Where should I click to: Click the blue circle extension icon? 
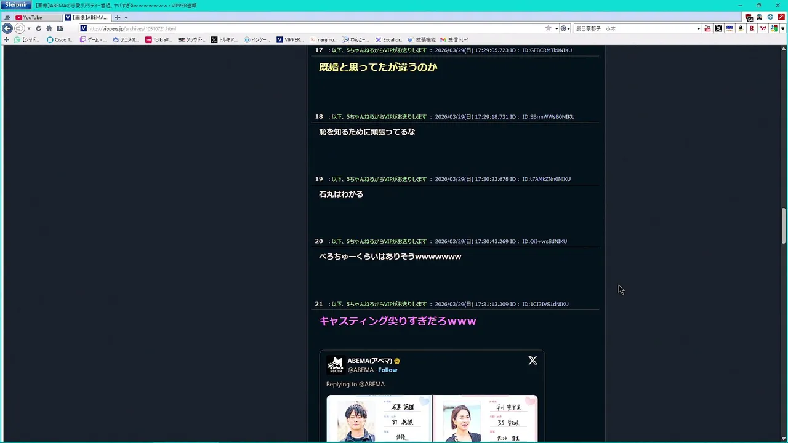coord(770,17)
